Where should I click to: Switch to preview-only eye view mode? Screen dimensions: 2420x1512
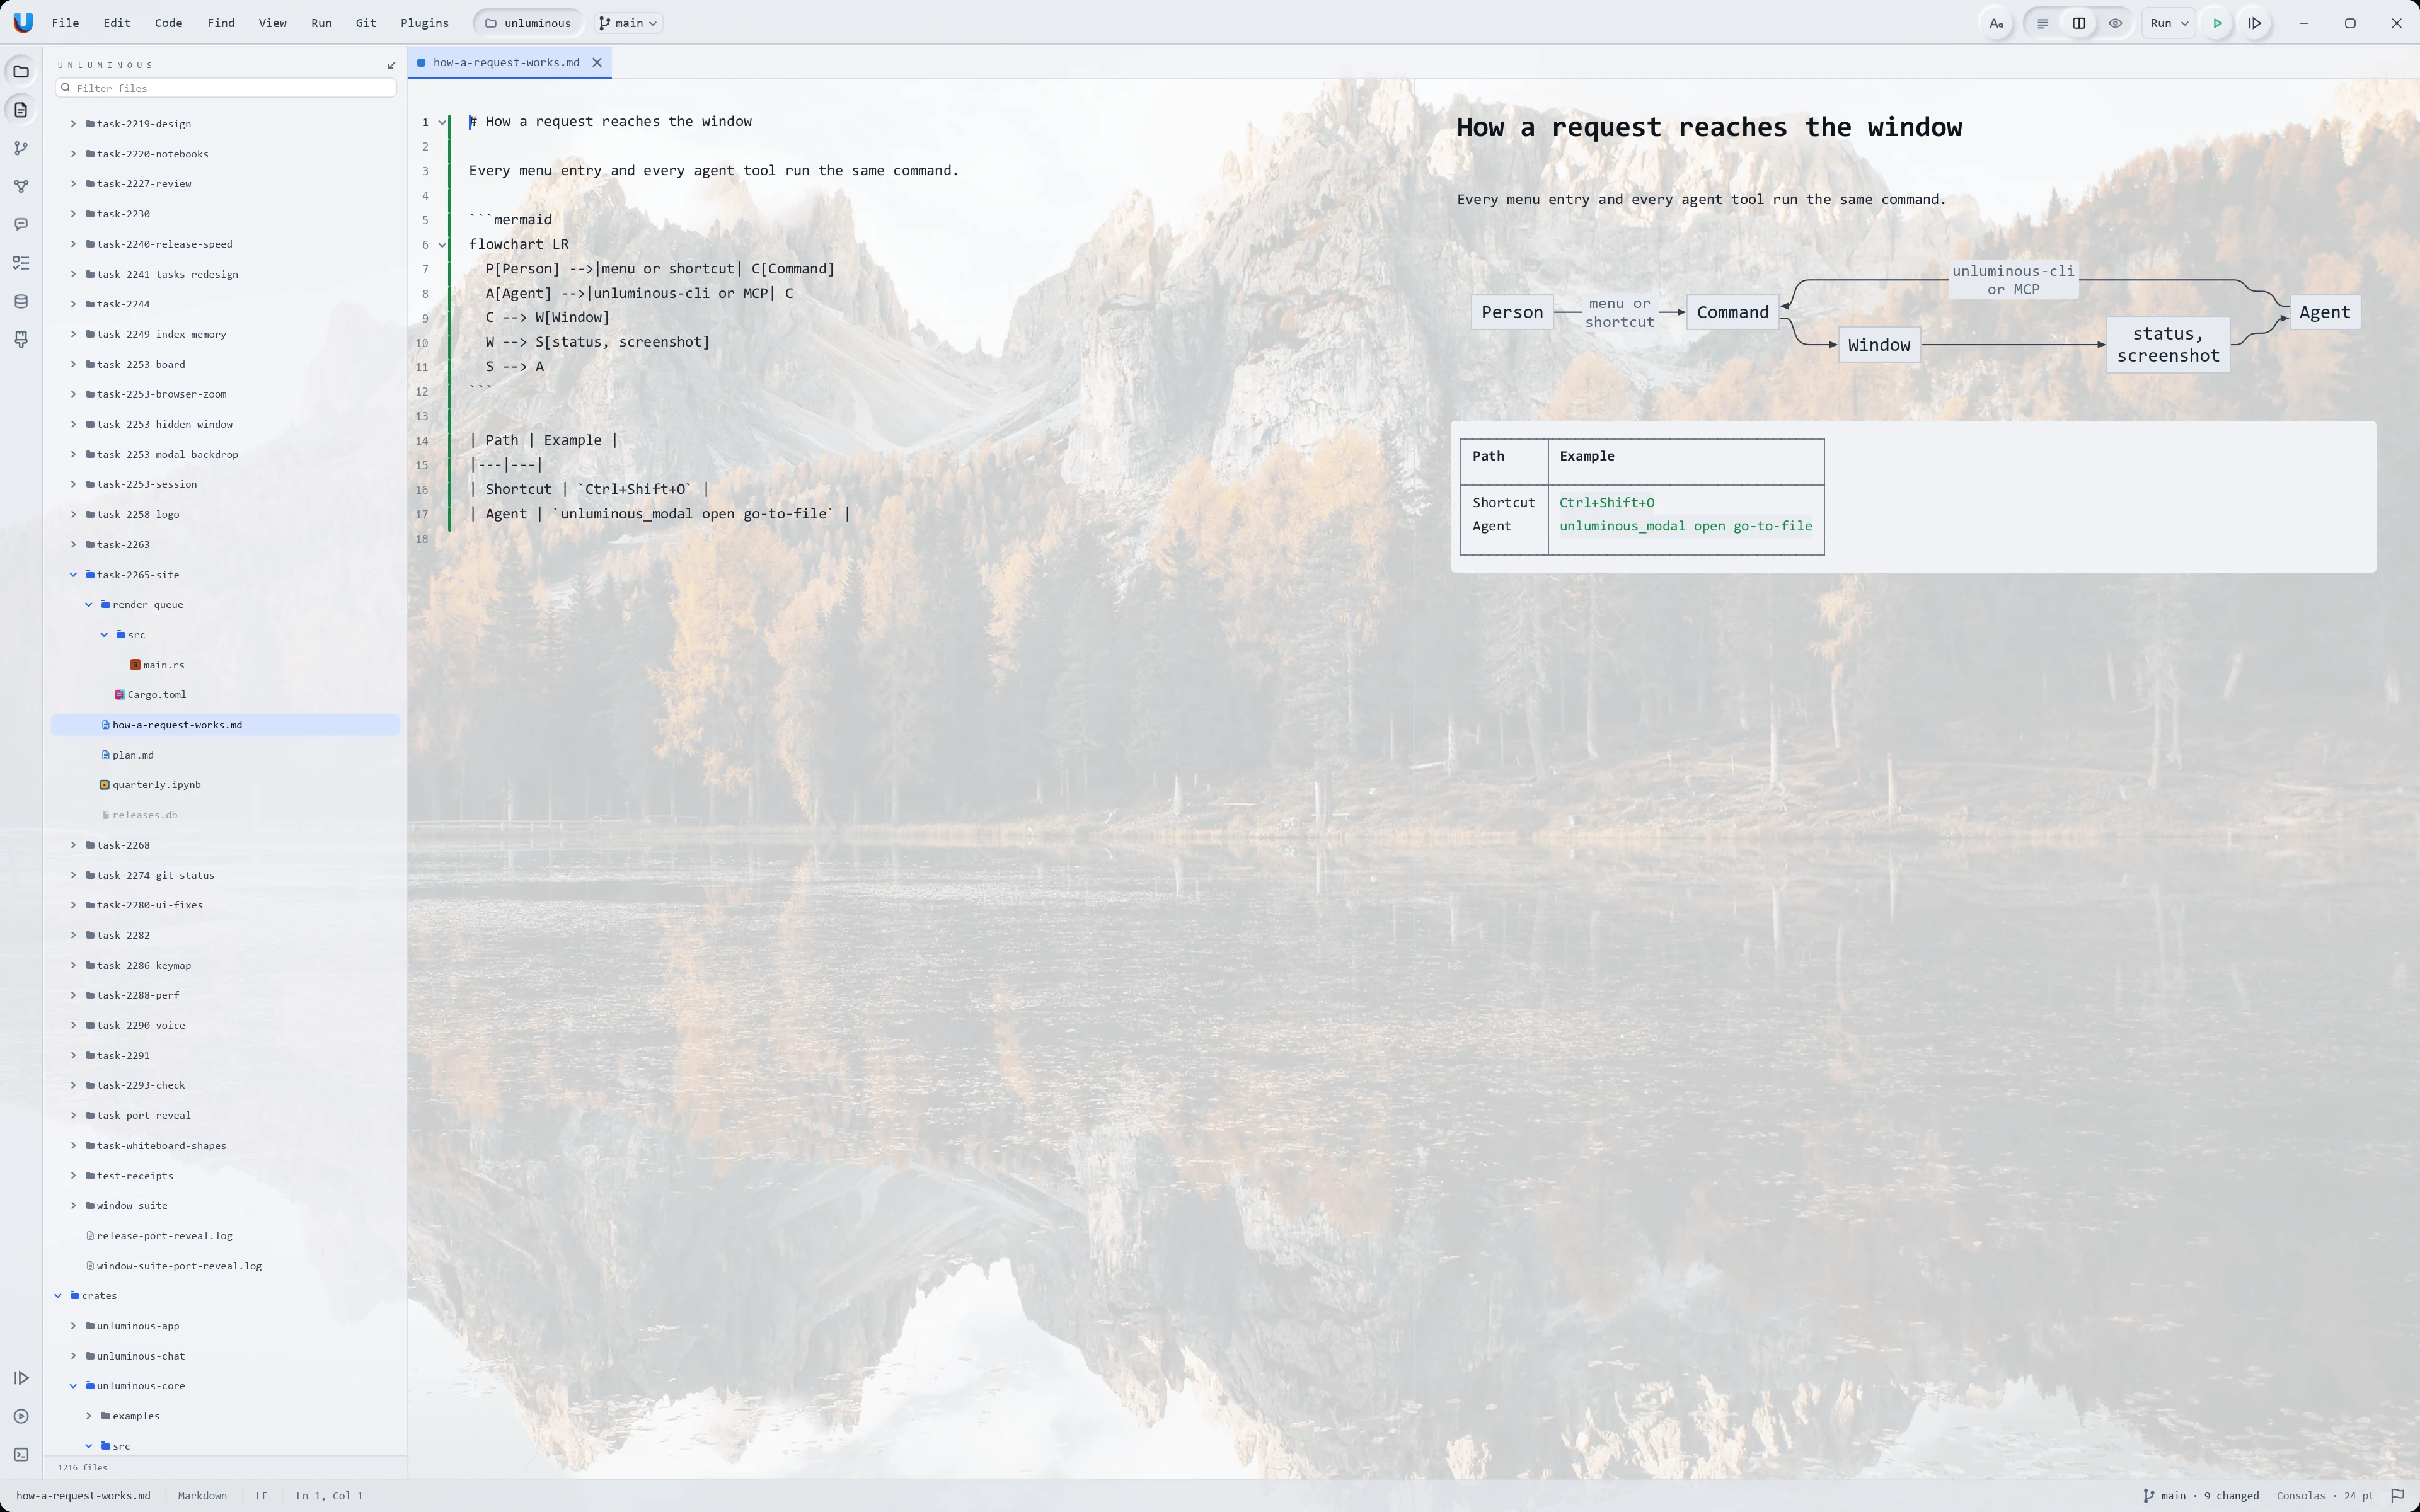coord(2115,23)
